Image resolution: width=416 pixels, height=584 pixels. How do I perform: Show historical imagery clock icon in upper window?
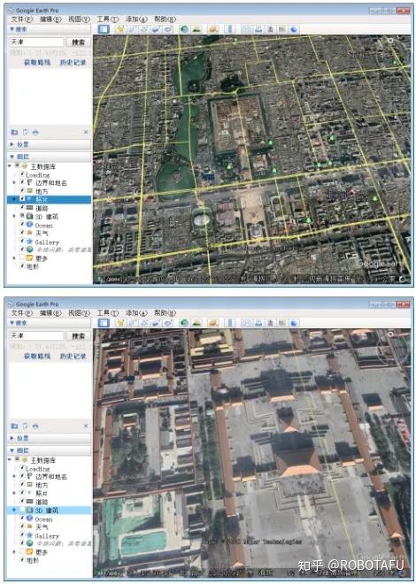[x=184, y=29]
